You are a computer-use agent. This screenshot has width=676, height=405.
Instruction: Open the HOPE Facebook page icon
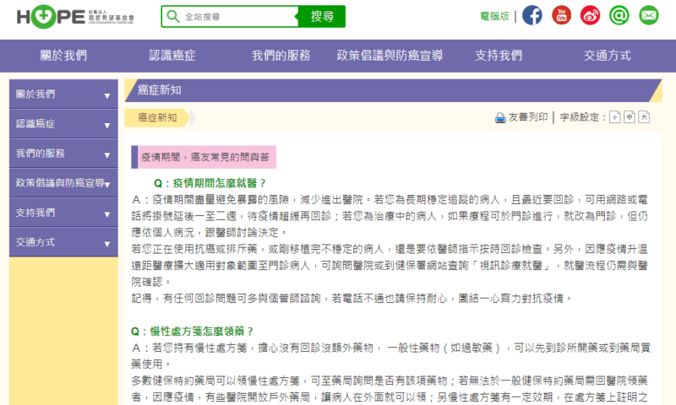pyautogui.click(x=532, y=15)
